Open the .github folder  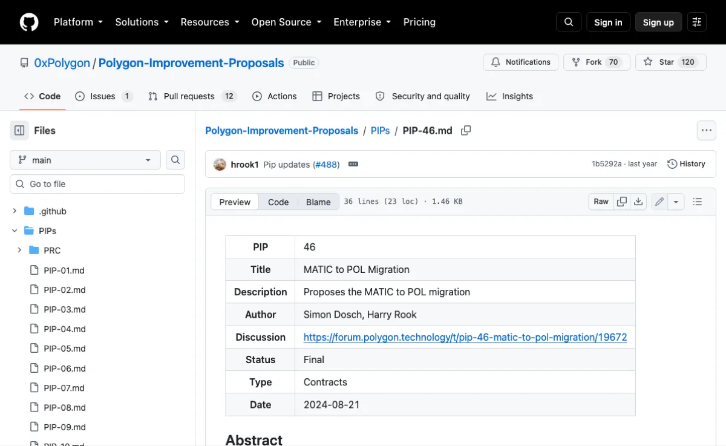click(x=53, y=211)
